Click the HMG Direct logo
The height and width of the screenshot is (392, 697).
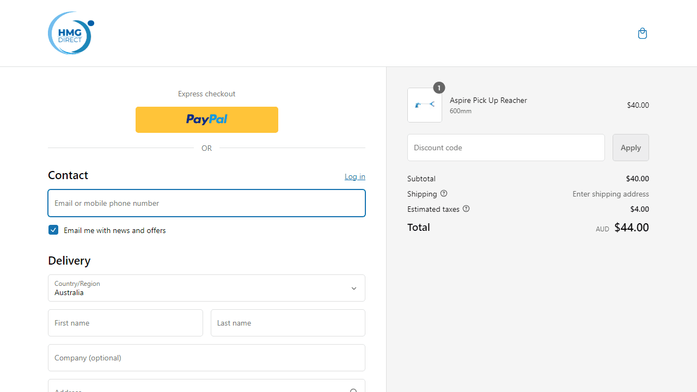coord(71,33)
